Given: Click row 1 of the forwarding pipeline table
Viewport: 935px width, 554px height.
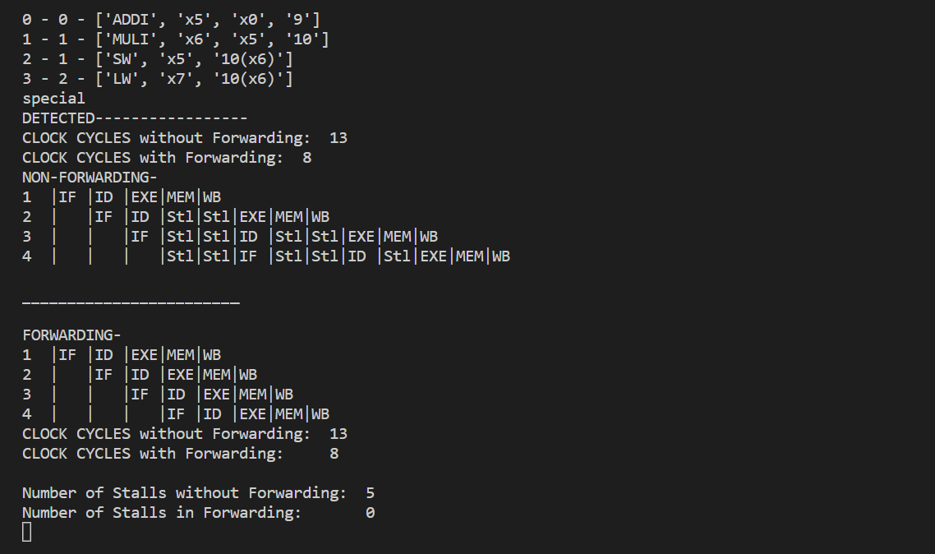Looking at the screenshot, I should coord(122,355).
